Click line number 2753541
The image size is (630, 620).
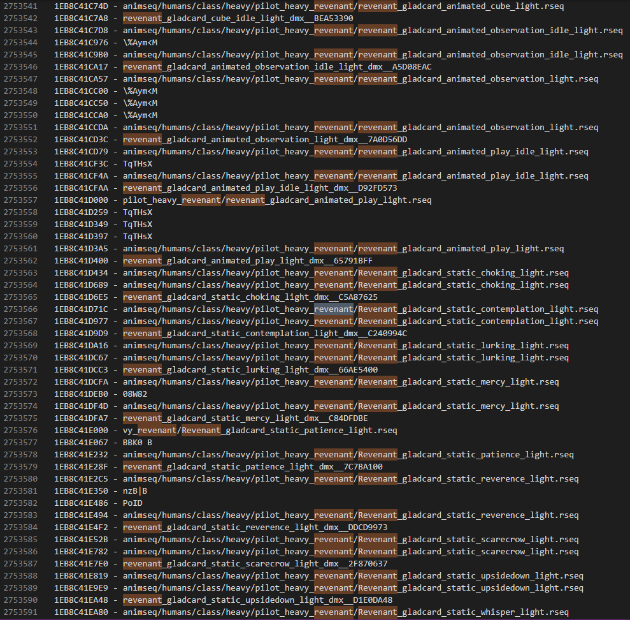(20, 6)
